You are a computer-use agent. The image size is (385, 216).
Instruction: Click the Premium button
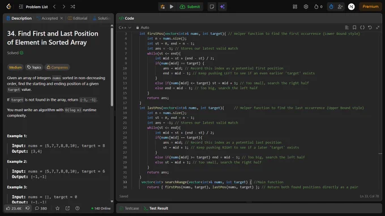pyautogui.click(x=370, y=7)
